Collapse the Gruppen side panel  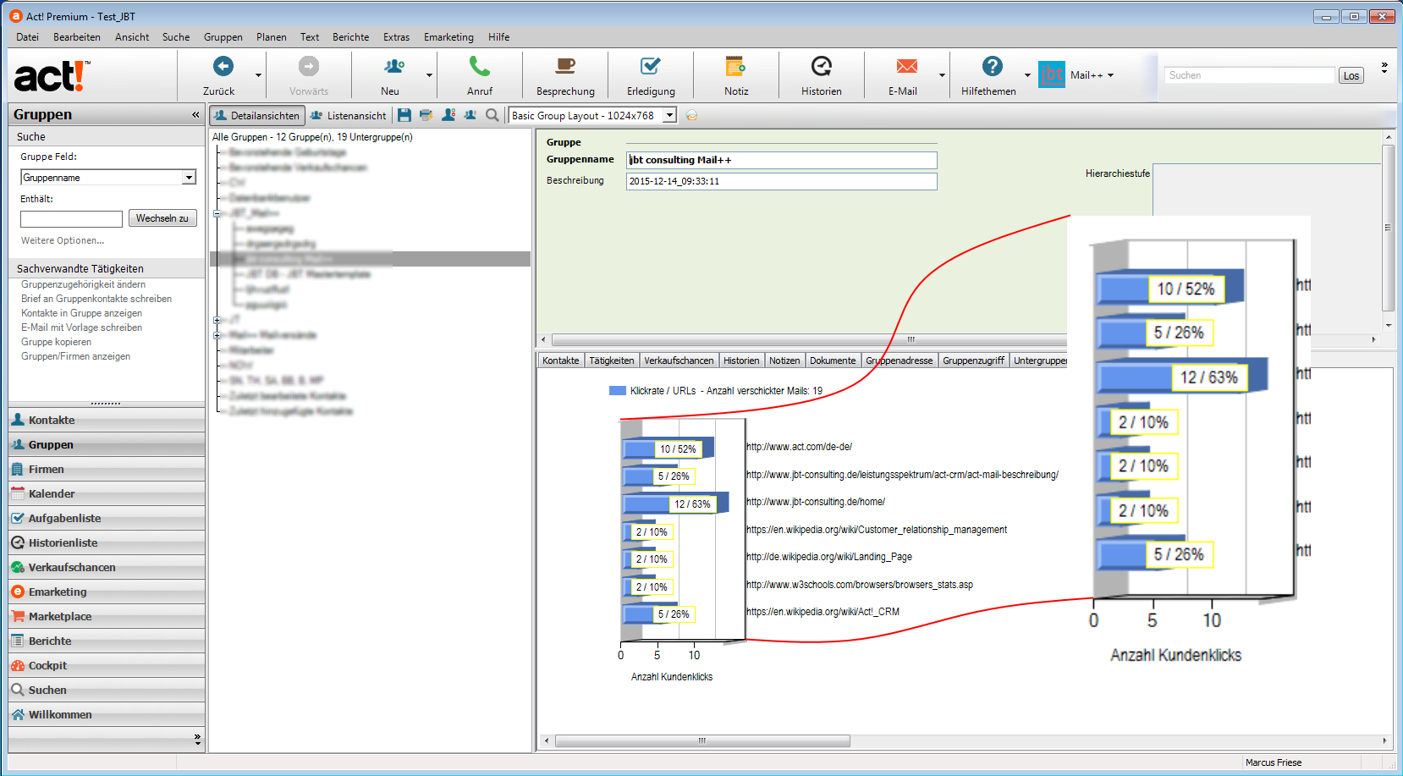[195, 114]
